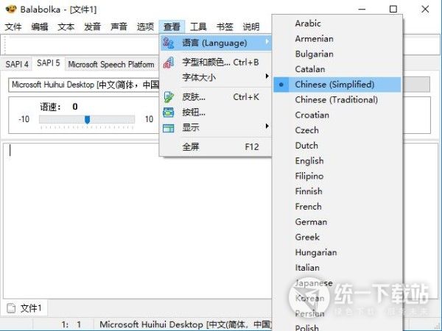Image resolution: width=442 pixels, height=331 pixels.
Task: Click the buttons toolbar icon
Action: [169, 113]
